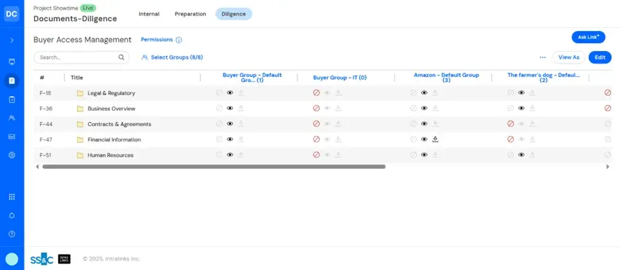Expand the left sidebar with chevron arrow

point(12,40)
